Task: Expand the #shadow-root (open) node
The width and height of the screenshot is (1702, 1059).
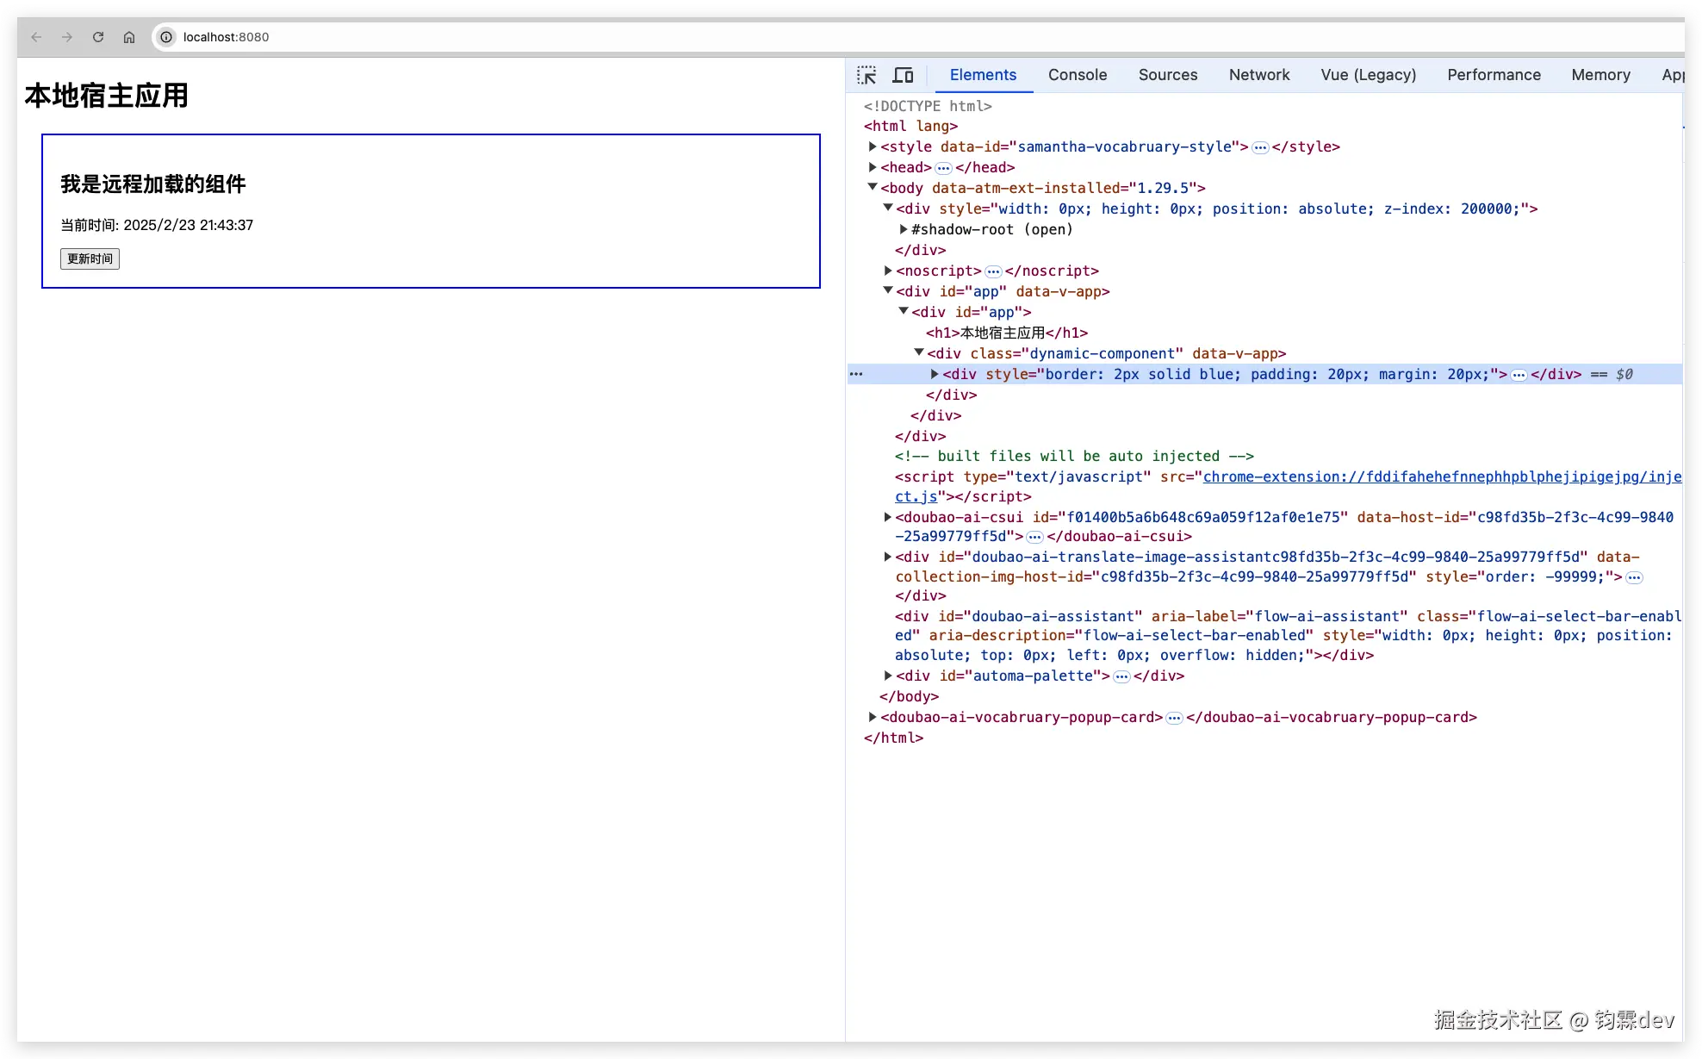Action: 904,229
